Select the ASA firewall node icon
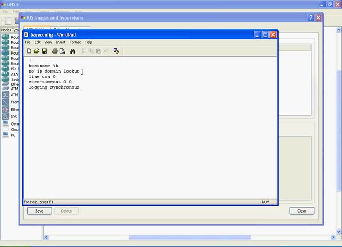This screenshot has width=342, height=247. click(x=5, y=74)
